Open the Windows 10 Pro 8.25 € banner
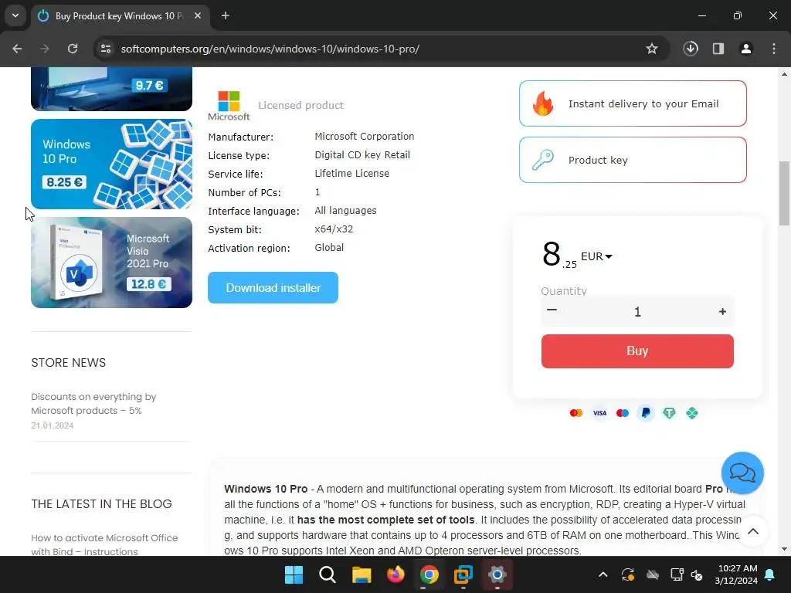This screenshot has height=593, width=791. (x=111, y=164)
